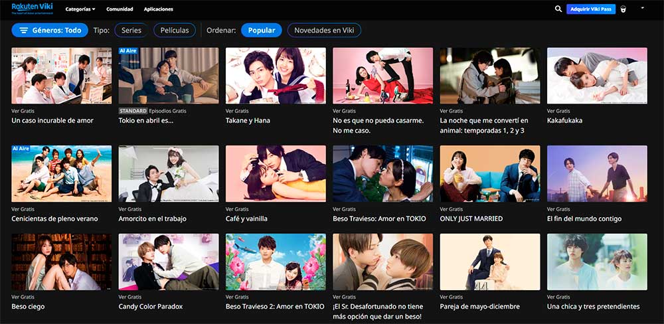Viewport: 664px width, 324px height.
Task: Click the title El fin del mundo contigo
Action: (584, 218)
